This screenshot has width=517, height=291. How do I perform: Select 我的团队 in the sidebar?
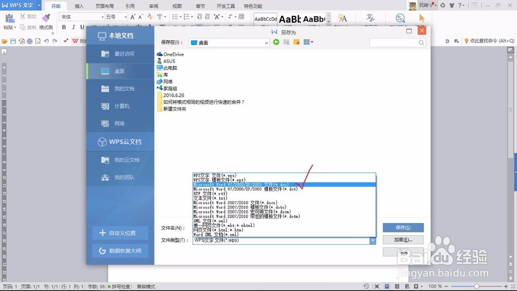(120, 177)
